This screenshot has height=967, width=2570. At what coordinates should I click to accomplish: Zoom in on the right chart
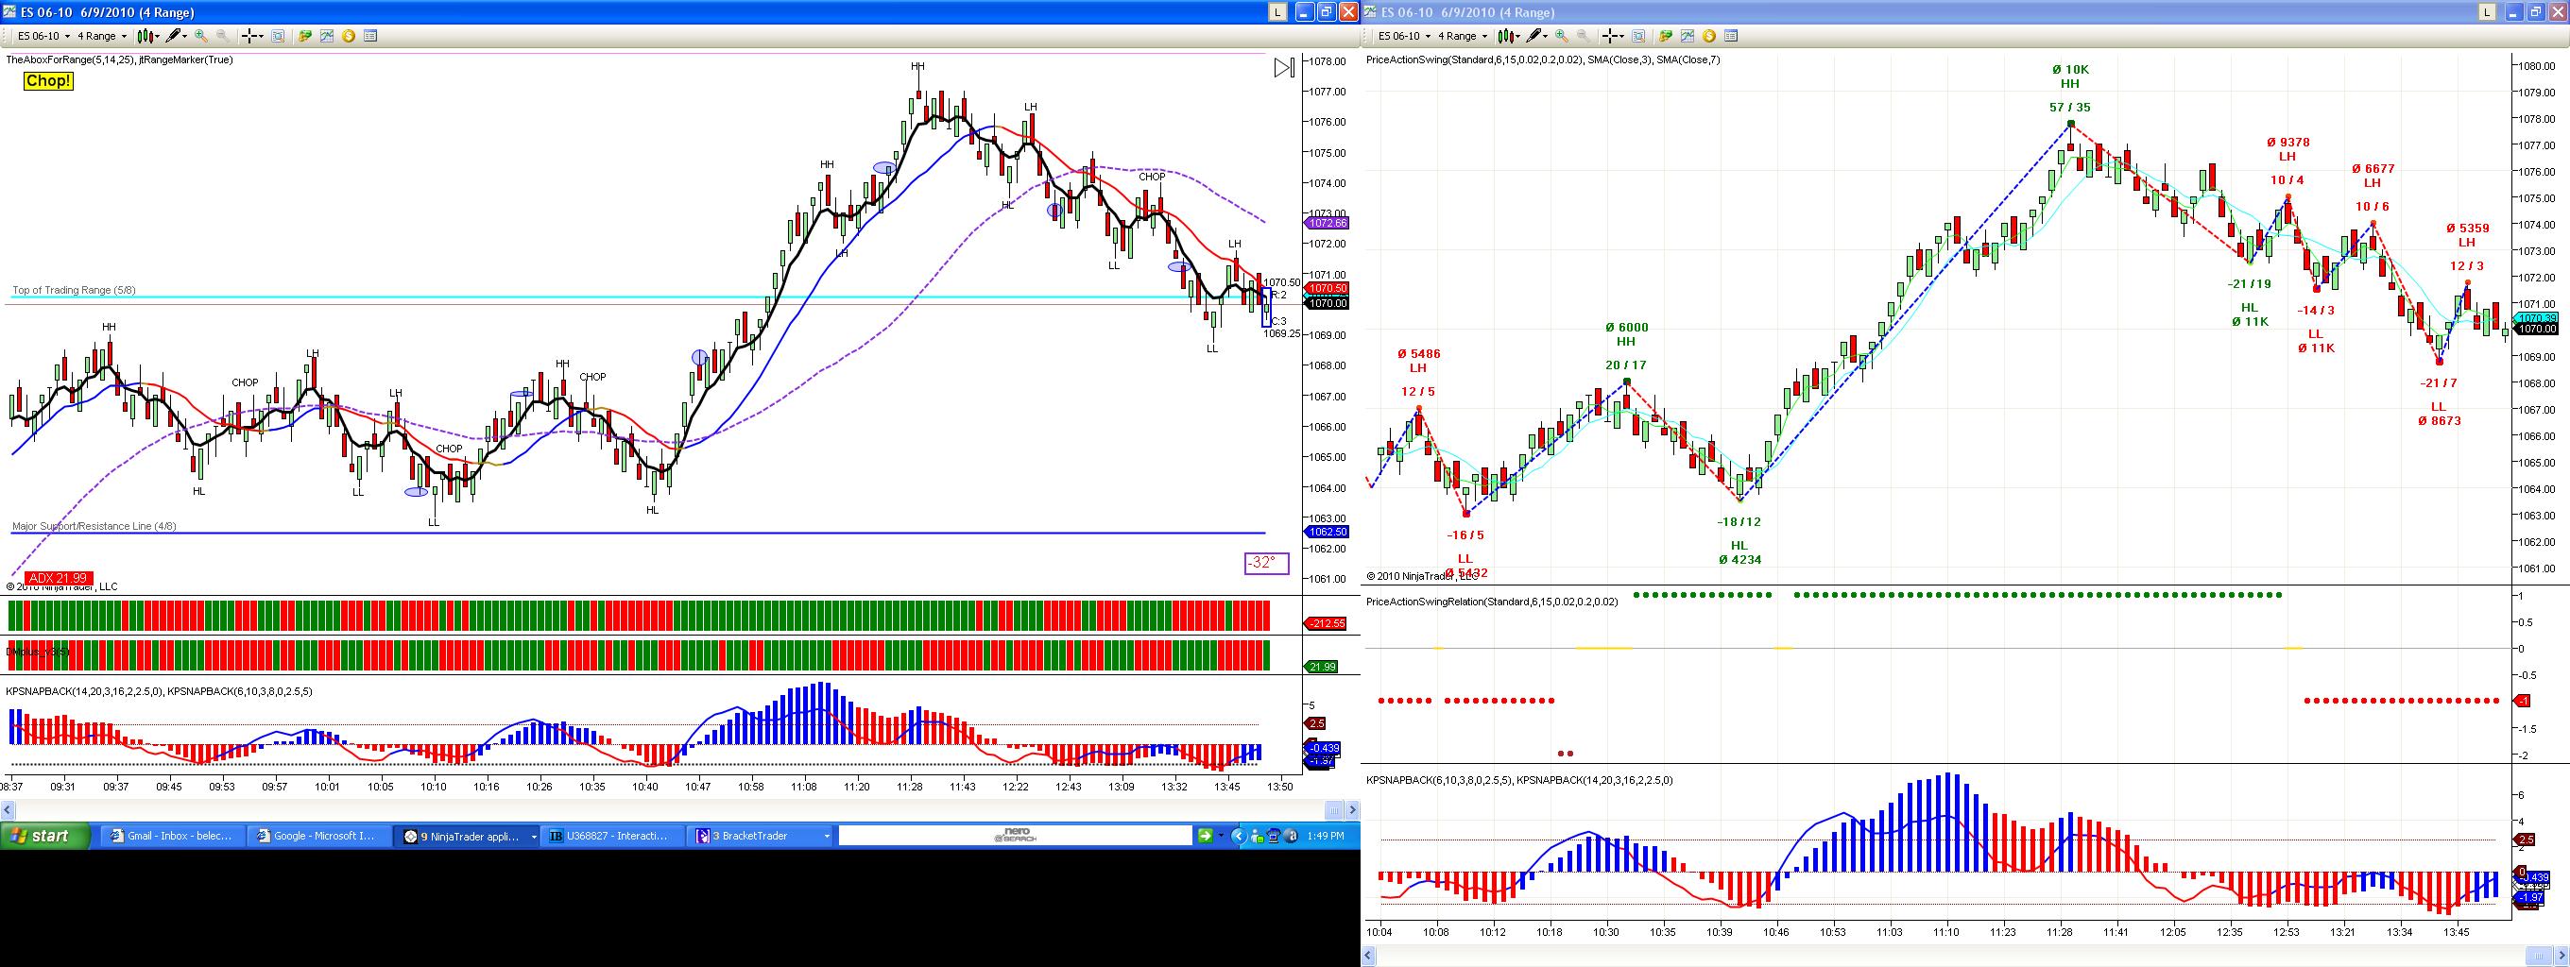pyautogui.click(x=1561, y=36)
